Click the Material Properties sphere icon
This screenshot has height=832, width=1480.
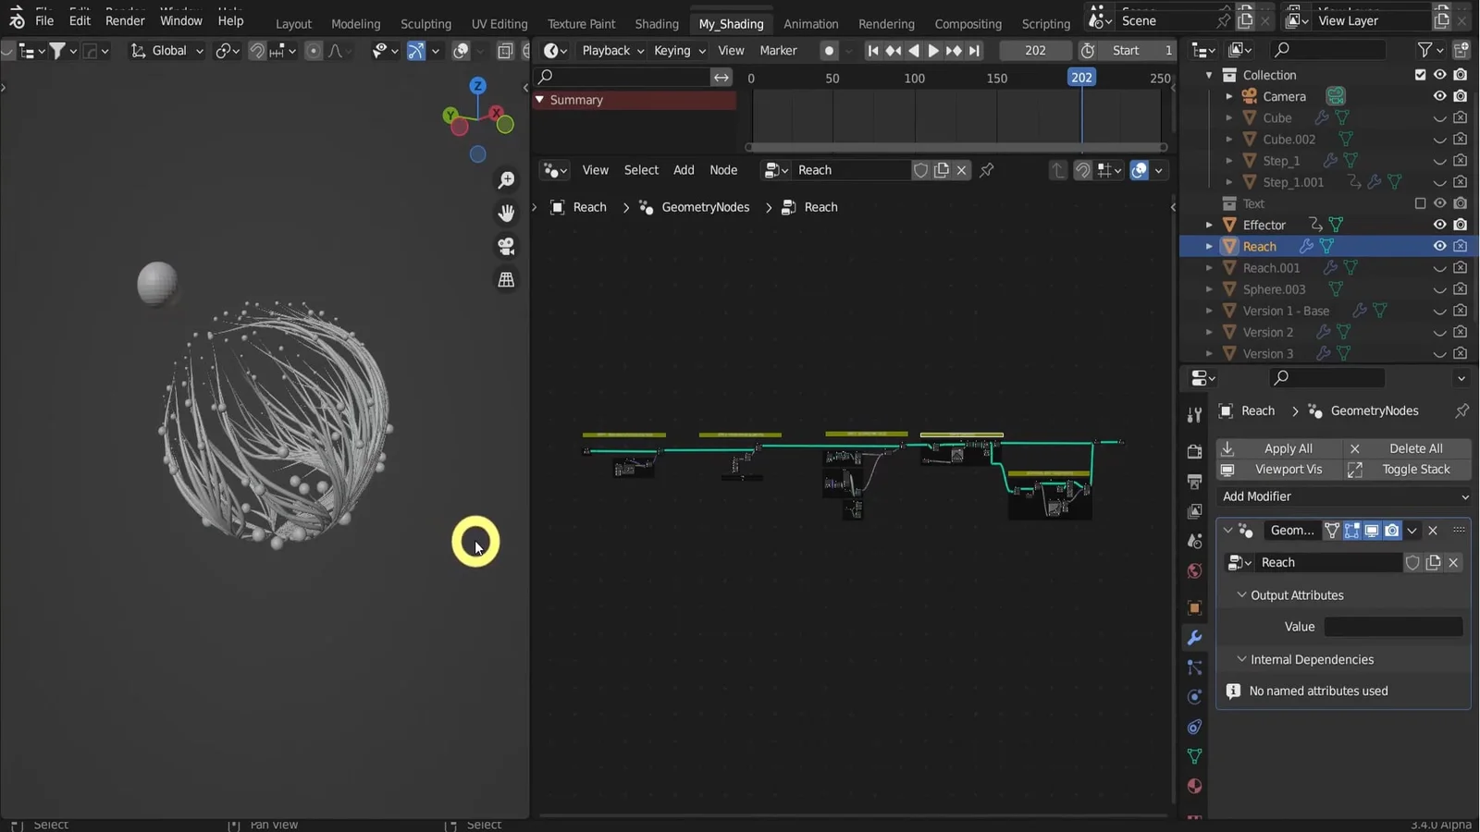[x=1194, y=784]
